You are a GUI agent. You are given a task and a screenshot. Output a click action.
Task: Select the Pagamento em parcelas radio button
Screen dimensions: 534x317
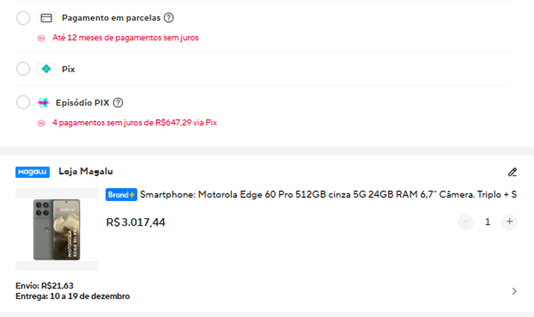click(x=23, y=18)
